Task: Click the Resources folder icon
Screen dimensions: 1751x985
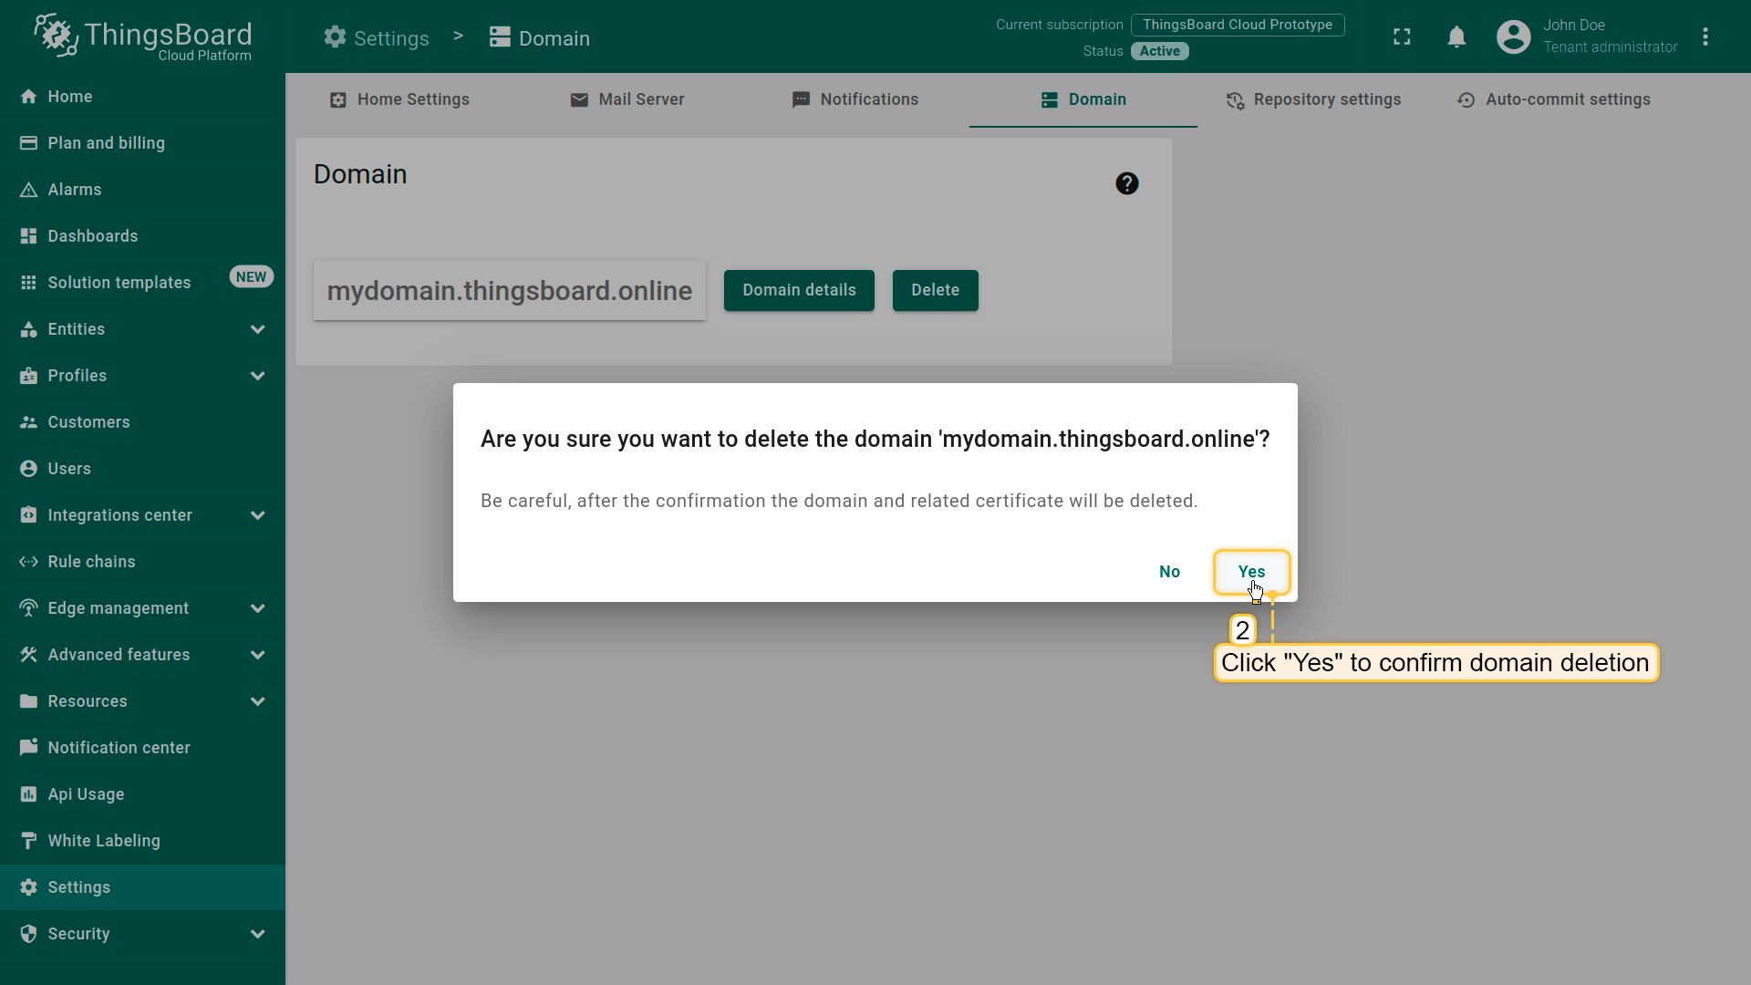Action: tap(28, 701)
